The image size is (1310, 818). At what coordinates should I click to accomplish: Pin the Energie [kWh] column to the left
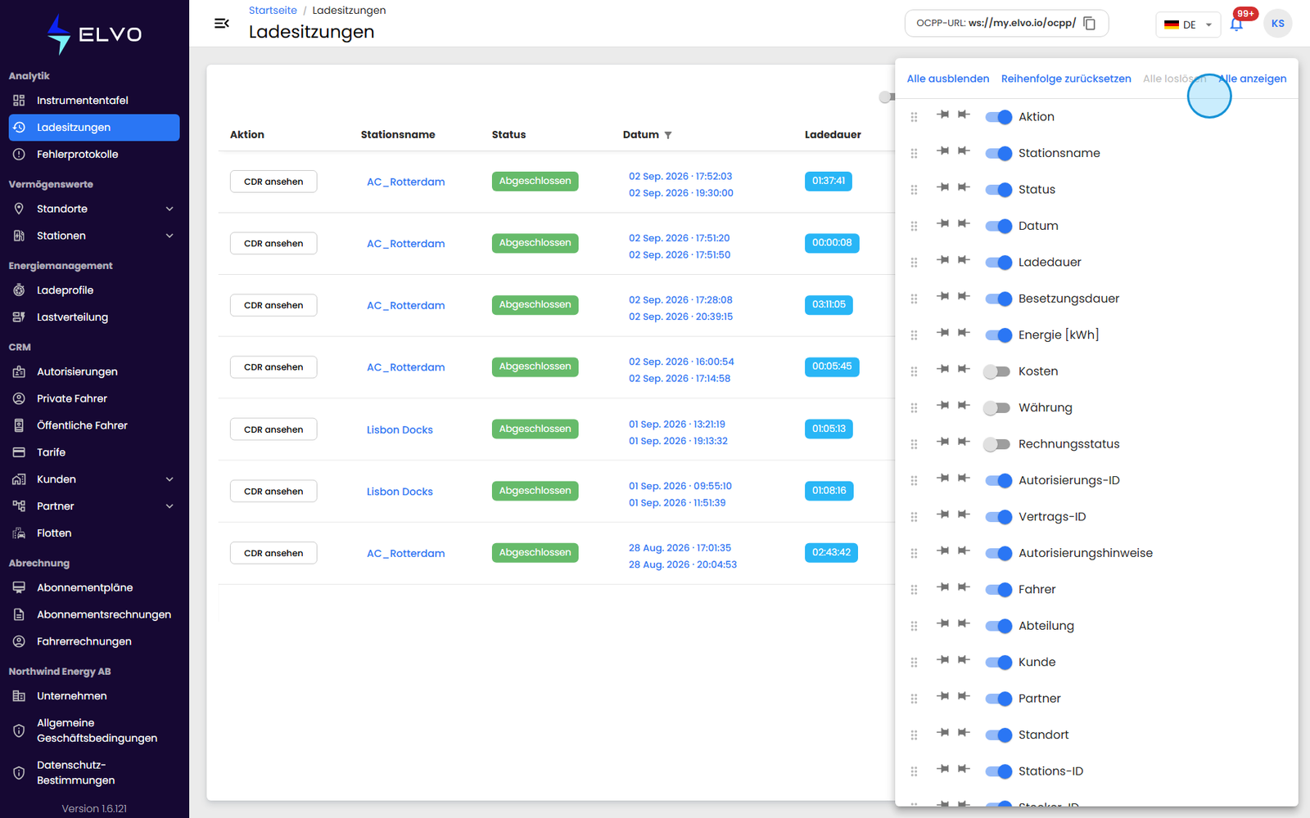coord(942,333)
